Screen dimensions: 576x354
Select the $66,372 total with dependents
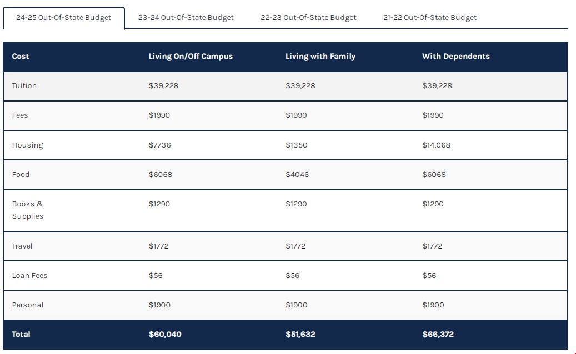click(x=438, y=335)
